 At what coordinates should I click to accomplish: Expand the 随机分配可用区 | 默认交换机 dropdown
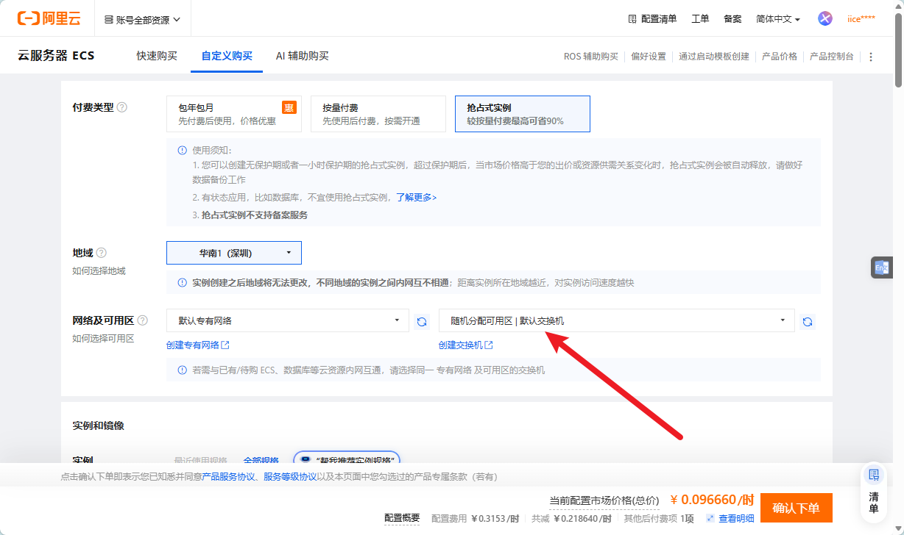coord(617,320)
